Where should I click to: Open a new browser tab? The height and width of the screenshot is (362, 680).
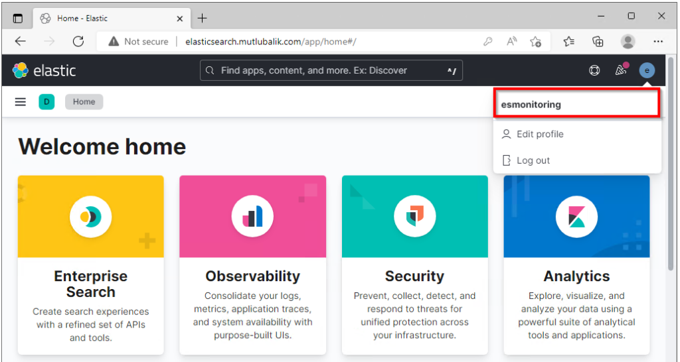click(202, 18)
